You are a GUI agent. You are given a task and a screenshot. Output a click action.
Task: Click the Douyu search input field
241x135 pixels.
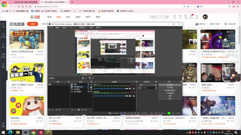tap(158, 17)
